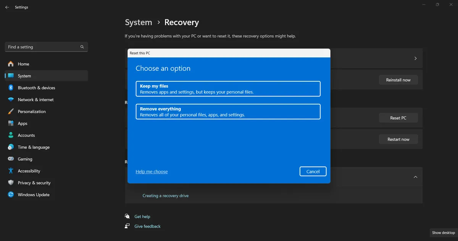The width and height of the screenshot is (458, 241).
Task: Click the back arrow in Settings title bar
Action: [7, 7]
